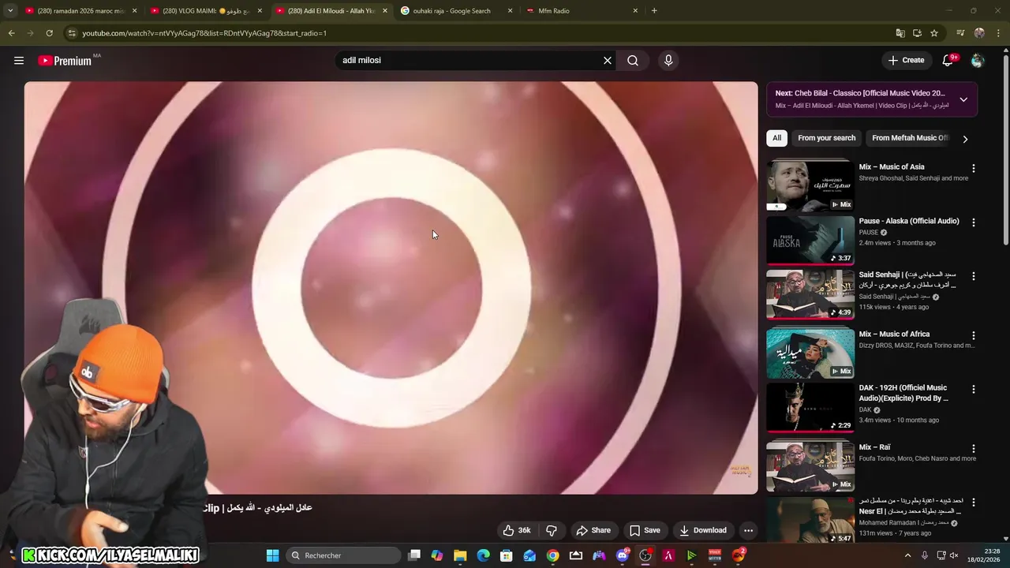Switch to Mfm Radio tab
Screen dimensions: 1010x568
pyautogui.click(x=582, y=11)
